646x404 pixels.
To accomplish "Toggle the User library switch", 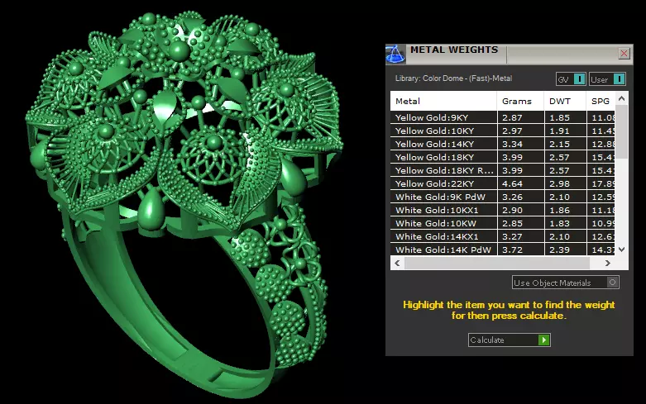I will click(x=607, y=79).
